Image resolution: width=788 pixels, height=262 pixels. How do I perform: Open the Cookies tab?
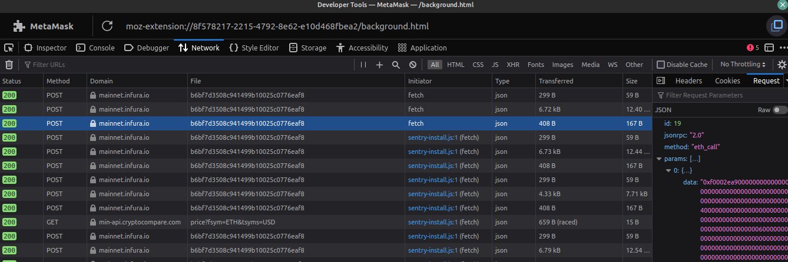click(727, 81)
